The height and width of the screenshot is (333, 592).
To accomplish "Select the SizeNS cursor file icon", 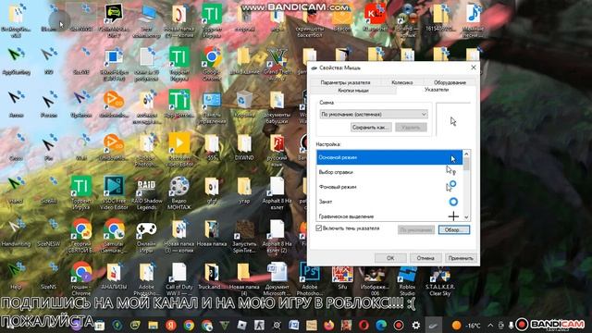I will coord(49,277).
